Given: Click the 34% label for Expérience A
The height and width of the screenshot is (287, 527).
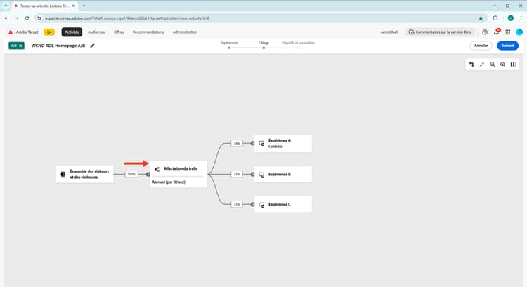Looking at the screenshot, I should pyautogui.click(x=237, y=143).
